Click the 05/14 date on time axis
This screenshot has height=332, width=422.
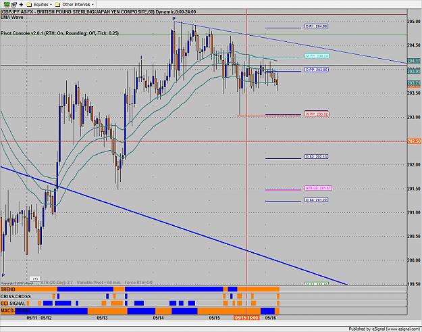[x=159, y=318]
